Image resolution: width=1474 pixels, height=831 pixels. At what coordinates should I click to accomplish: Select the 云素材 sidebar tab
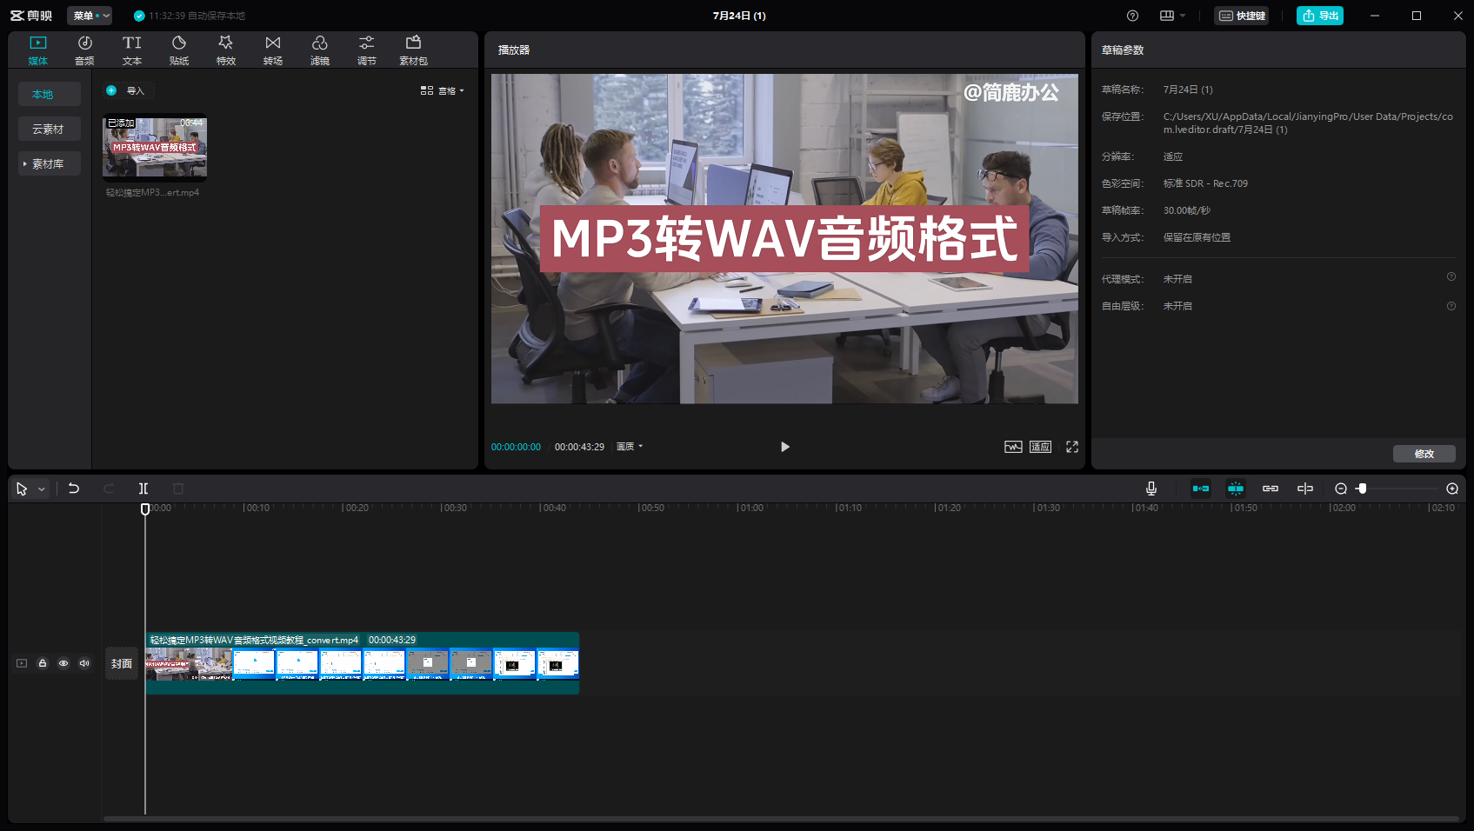pyautogui.click(x=49, y=129)
